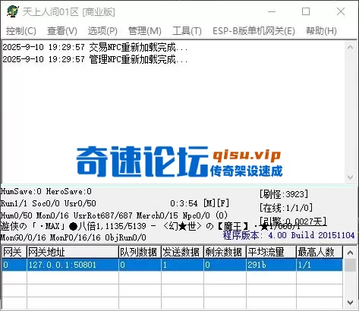
Task: Click the 网关地址 column header
Action: tap(73, 252)
